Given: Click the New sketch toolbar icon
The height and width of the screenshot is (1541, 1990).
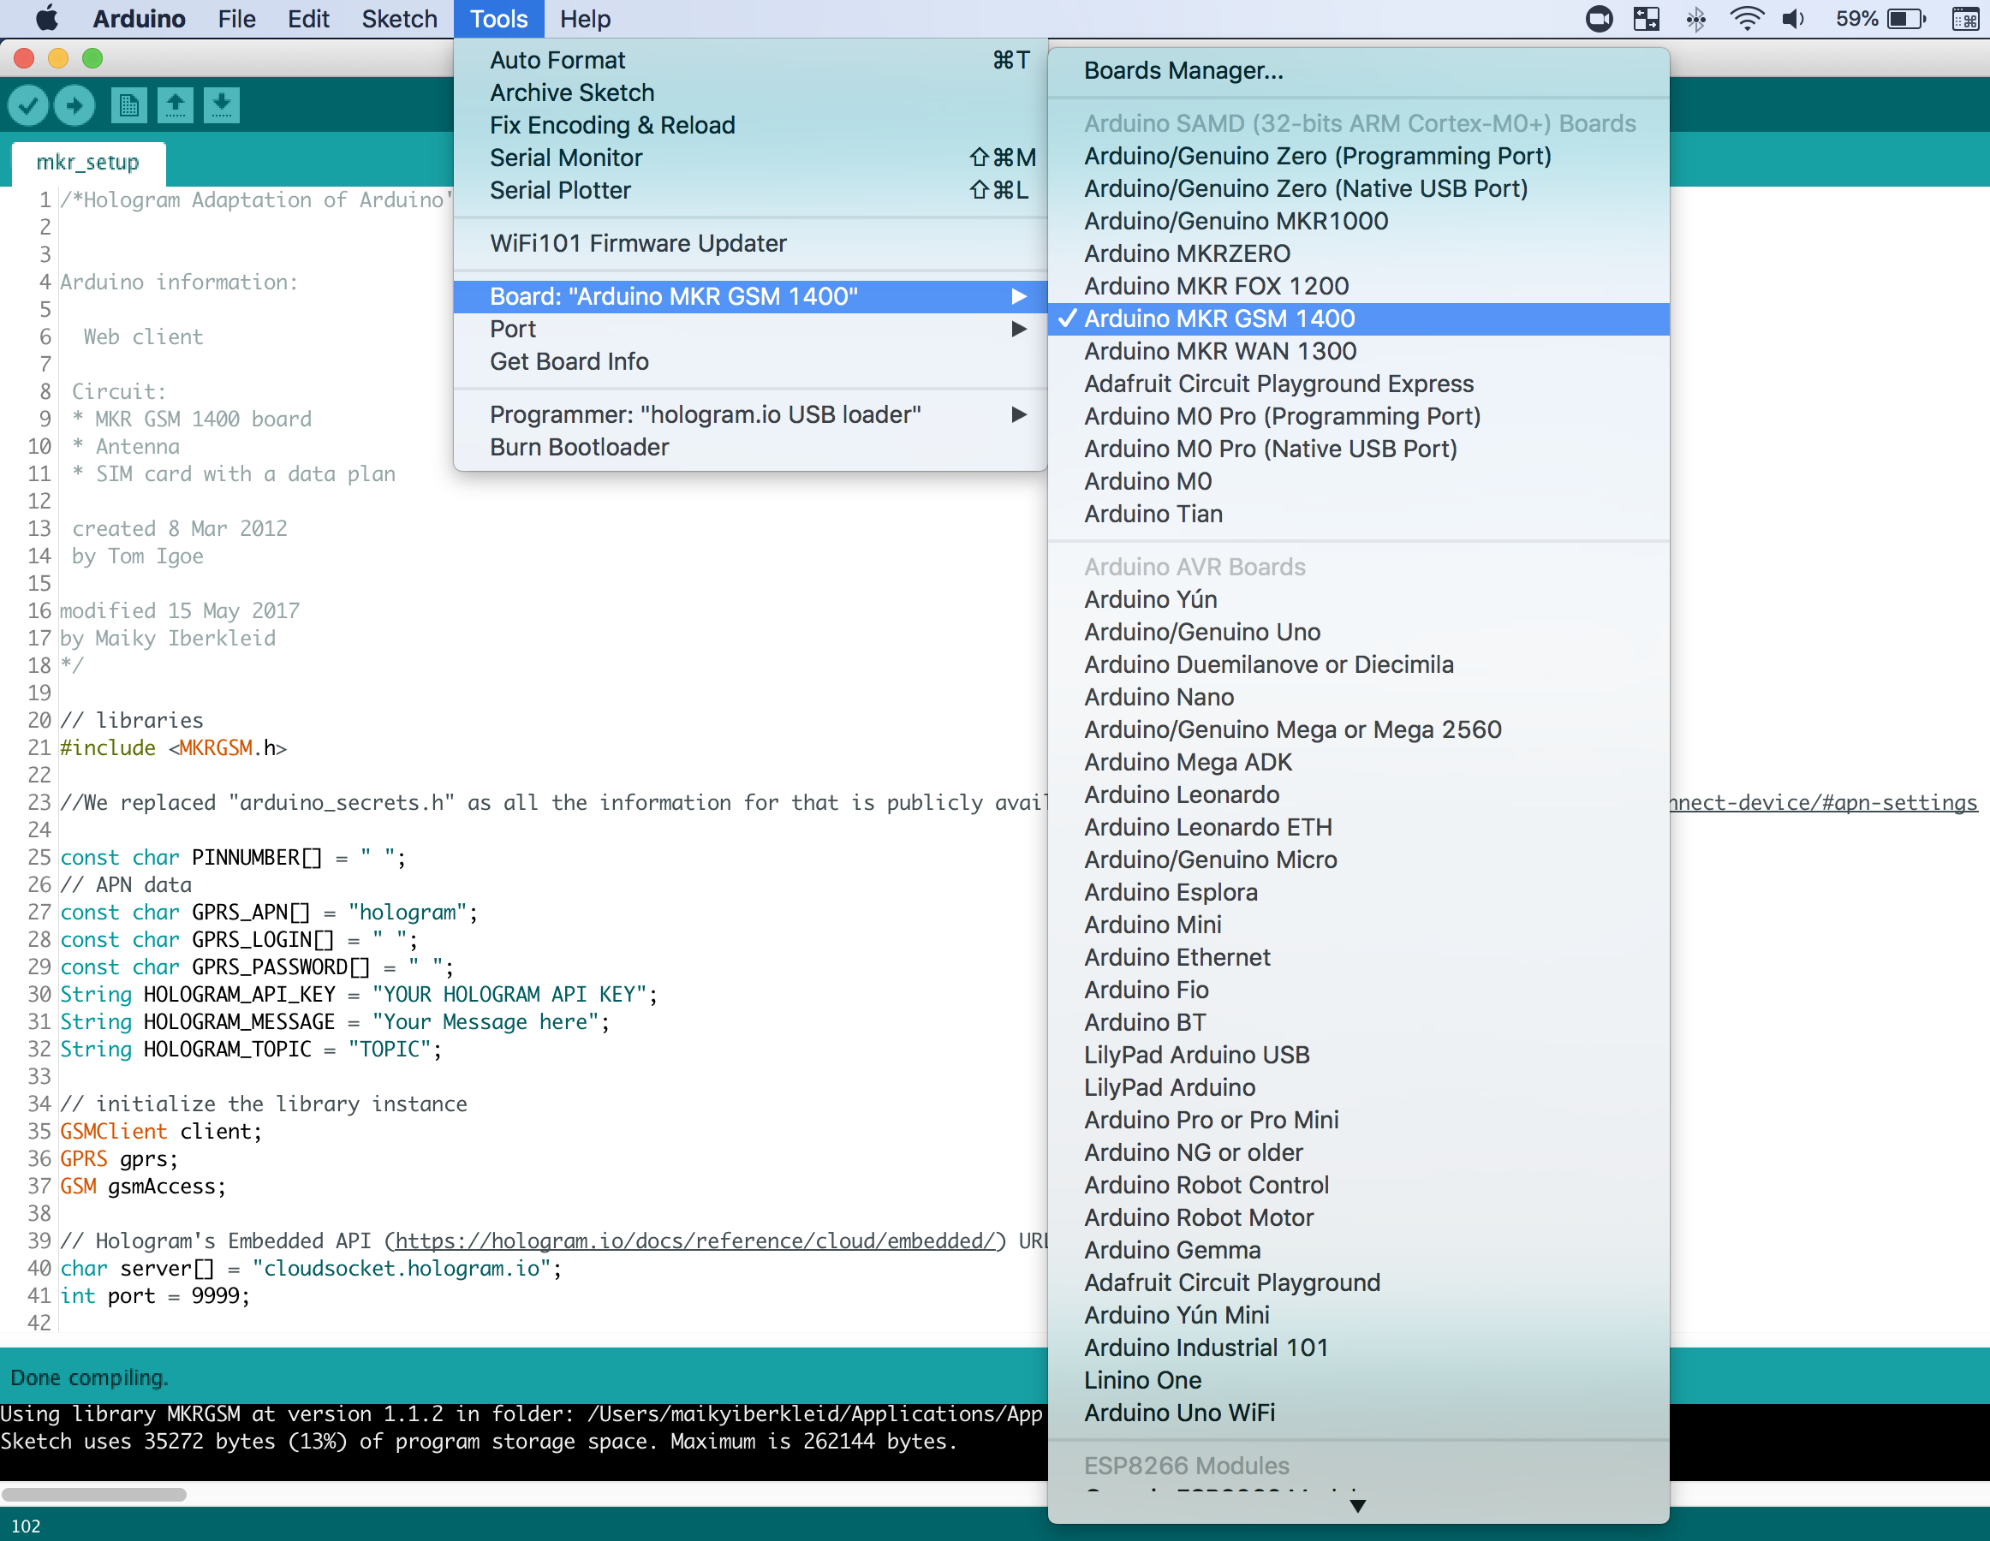Looking at the screenshot, I should pyautogui.click(x=129, y=105).
